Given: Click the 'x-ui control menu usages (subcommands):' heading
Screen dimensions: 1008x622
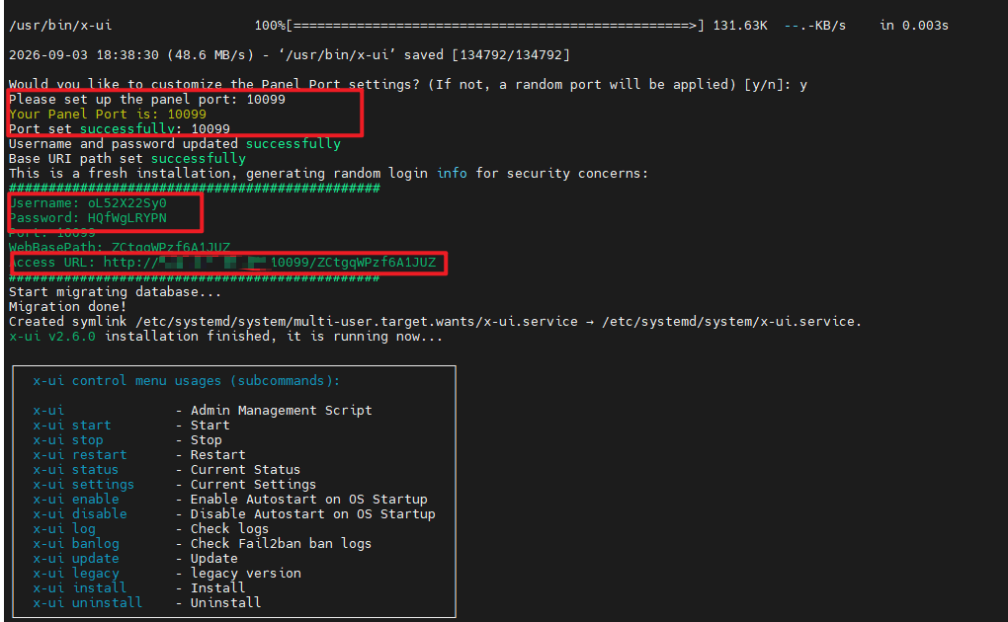Looking at the screenshot, I should (x=187, y=380).
